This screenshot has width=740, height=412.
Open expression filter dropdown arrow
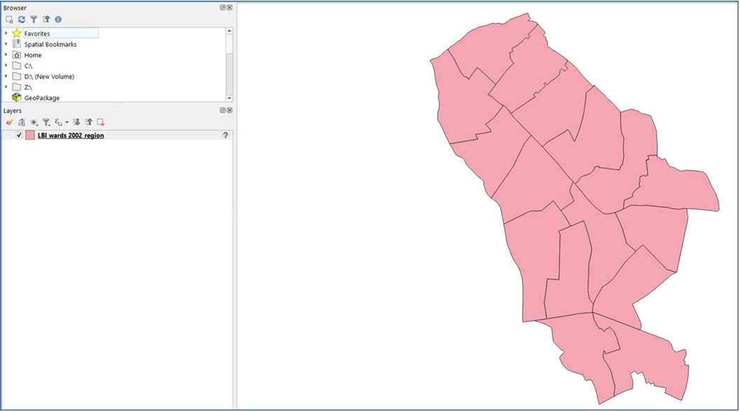coord(67,122)
